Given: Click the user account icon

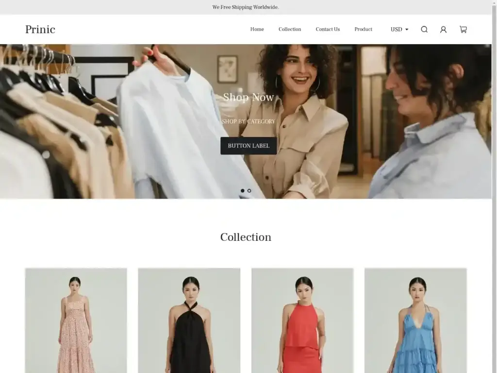Looking at the screenshot, I should (x=443, y=30).
